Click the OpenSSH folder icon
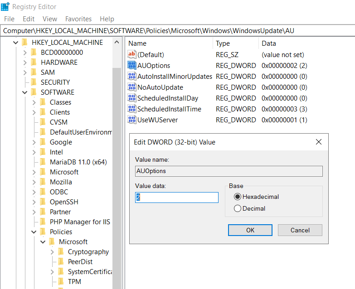Image resolution: width=355 pixels, height=289 pixels. tap(43, 202)
